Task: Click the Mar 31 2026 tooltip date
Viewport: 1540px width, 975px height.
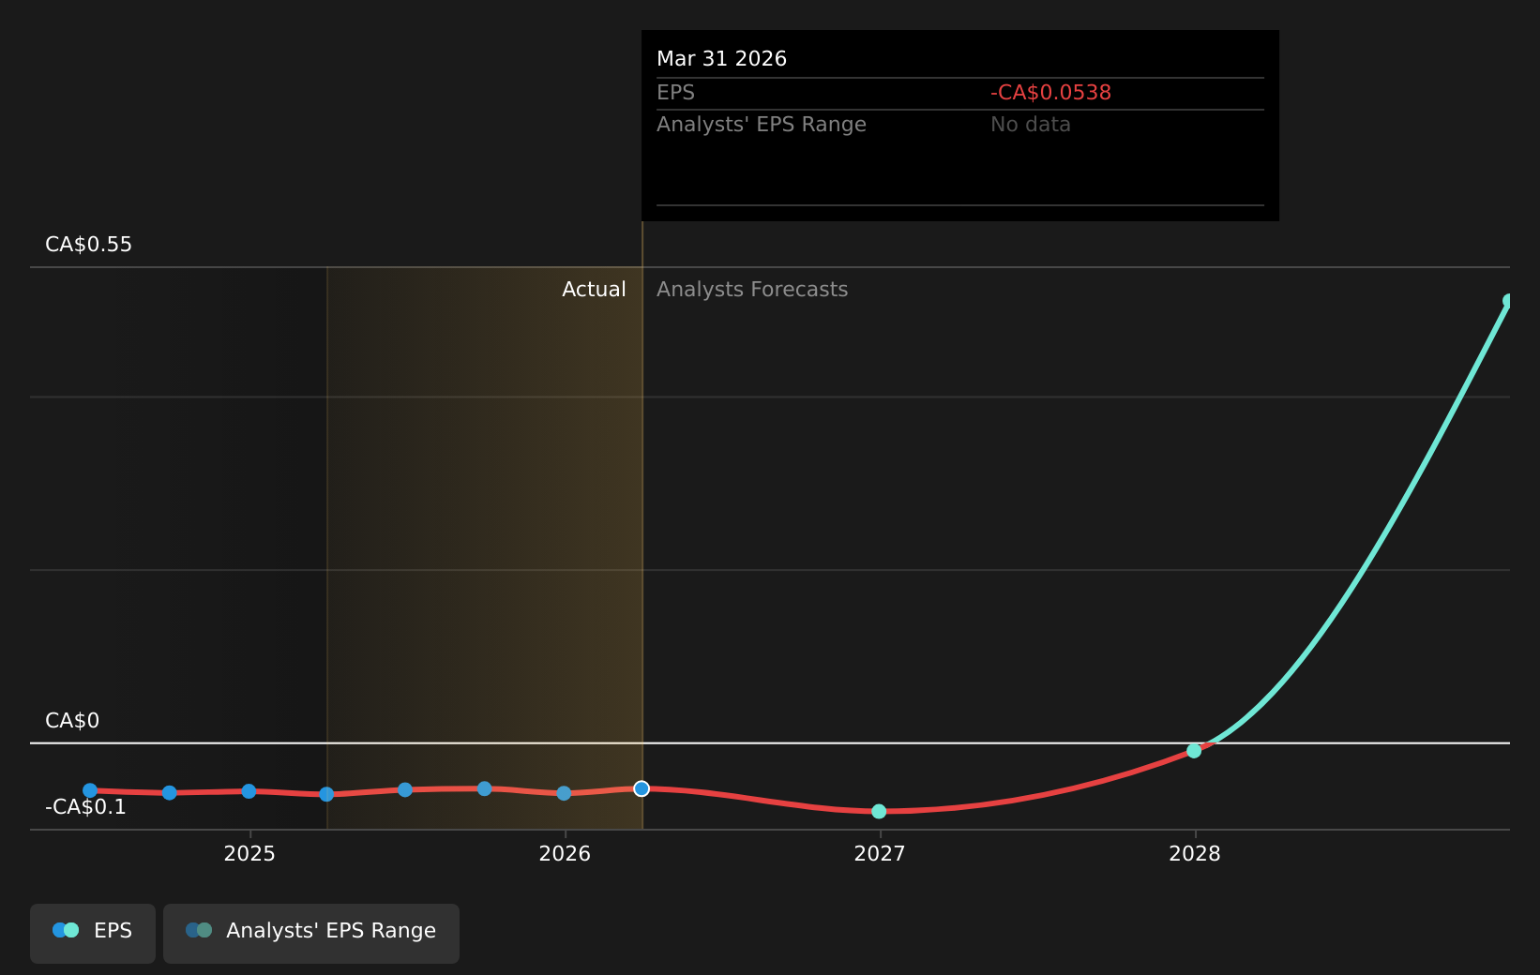Action: [721, 59]
